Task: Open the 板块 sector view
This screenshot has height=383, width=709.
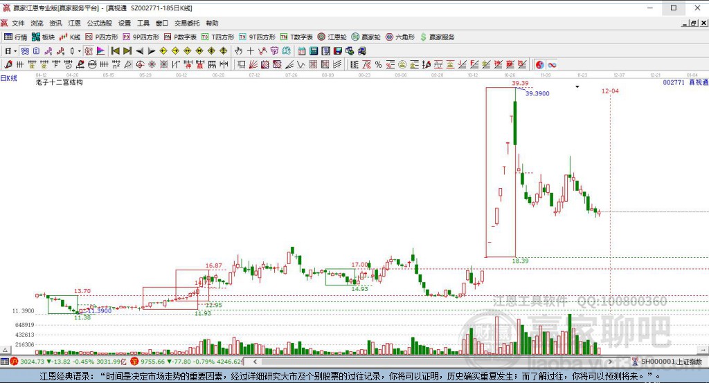Action: point(43,37)
